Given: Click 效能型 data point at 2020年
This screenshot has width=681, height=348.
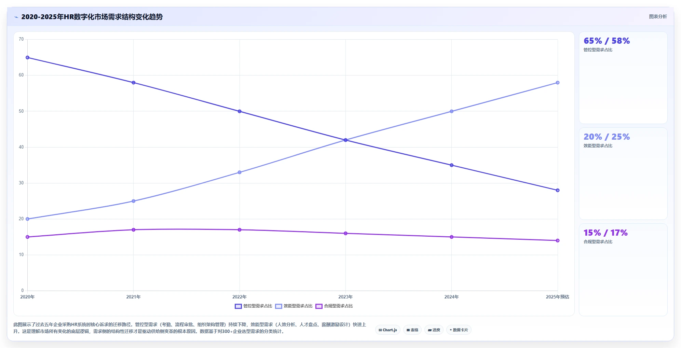Looking at the screenshot, I should tap(28, 219).
